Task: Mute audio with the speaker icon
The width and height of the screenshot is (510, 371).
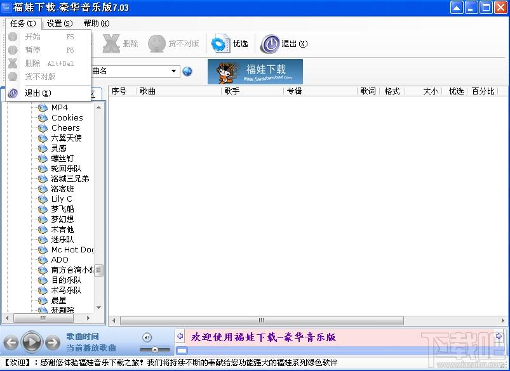Action: pos(147,337)
